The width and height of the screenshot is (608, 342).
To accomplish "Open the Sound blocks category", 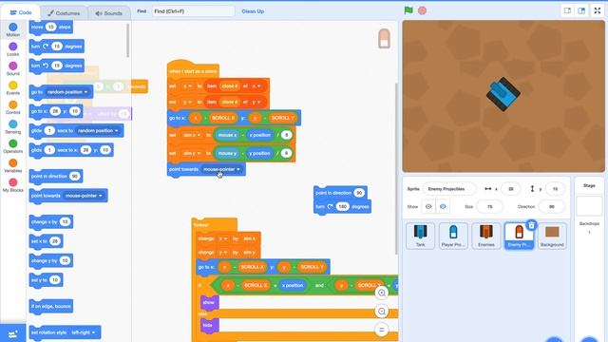I will 12,68.
